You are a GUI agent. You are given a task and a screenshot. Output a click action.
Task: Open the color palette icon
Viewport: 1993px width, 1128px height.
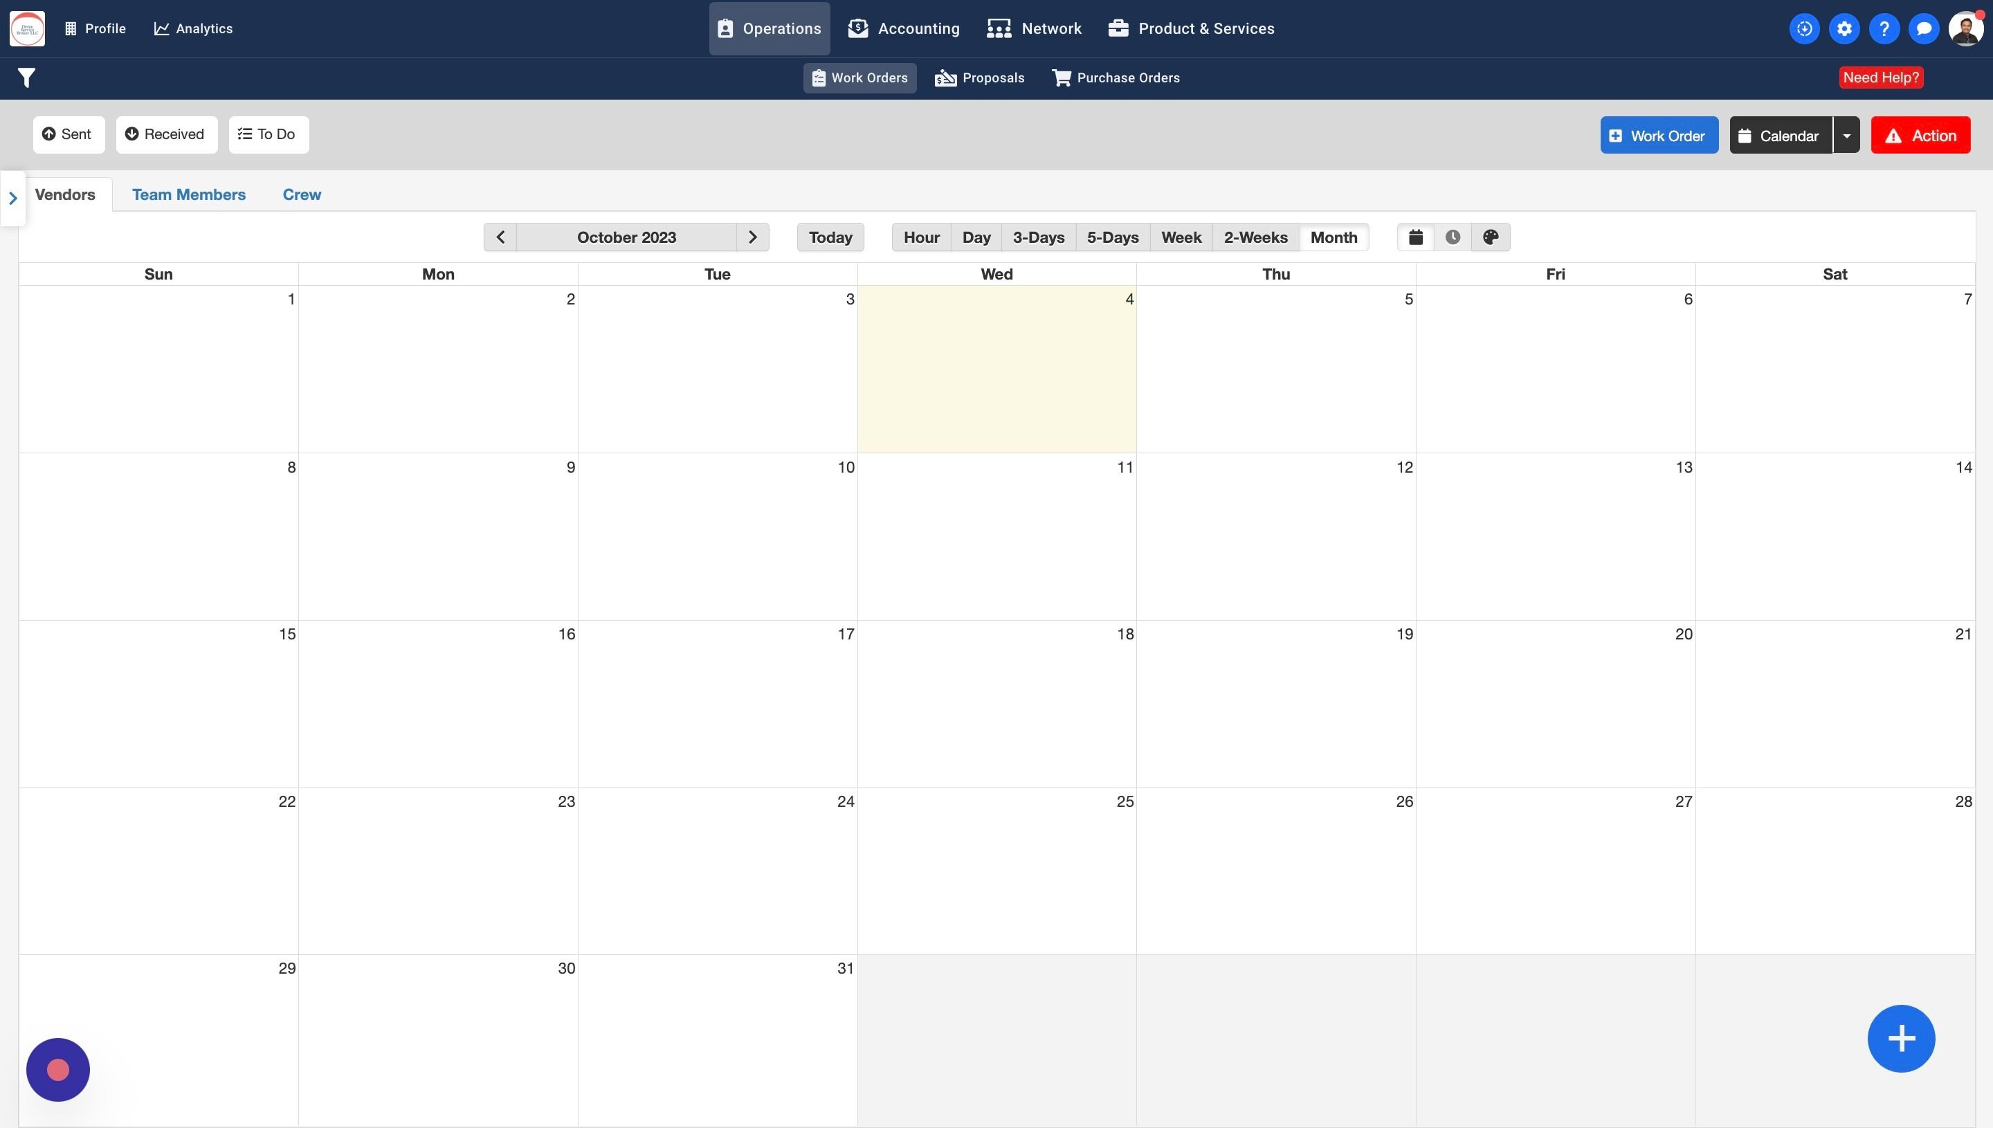1491,237
